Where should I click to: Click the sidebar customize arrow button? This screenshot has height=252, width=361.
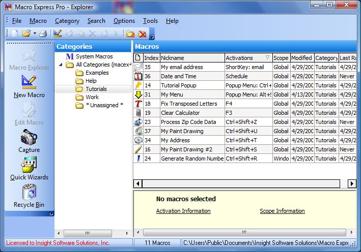click(51, 214)
